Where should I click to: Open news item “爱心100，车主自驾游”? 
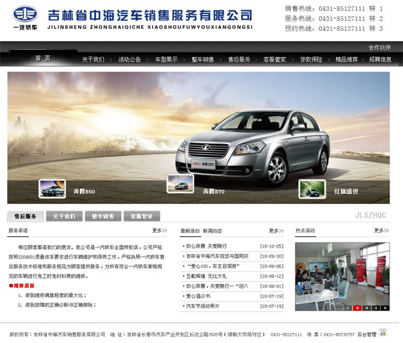point(212,266)
